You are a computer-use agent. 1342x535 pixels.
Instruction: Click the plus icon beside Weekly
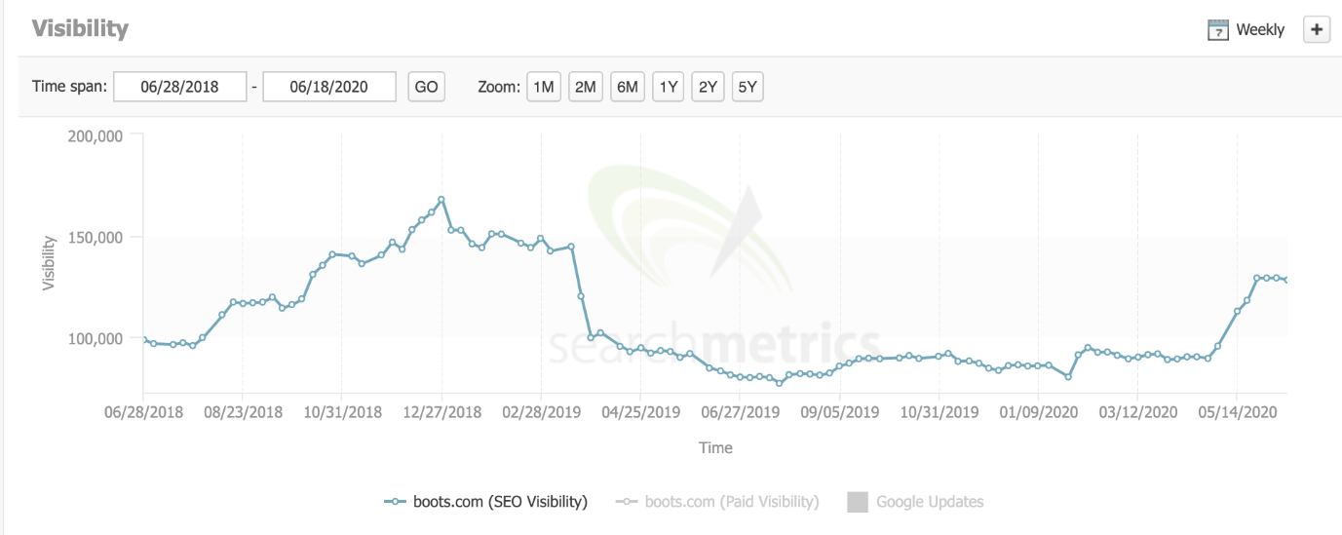tap(1317, 30)
